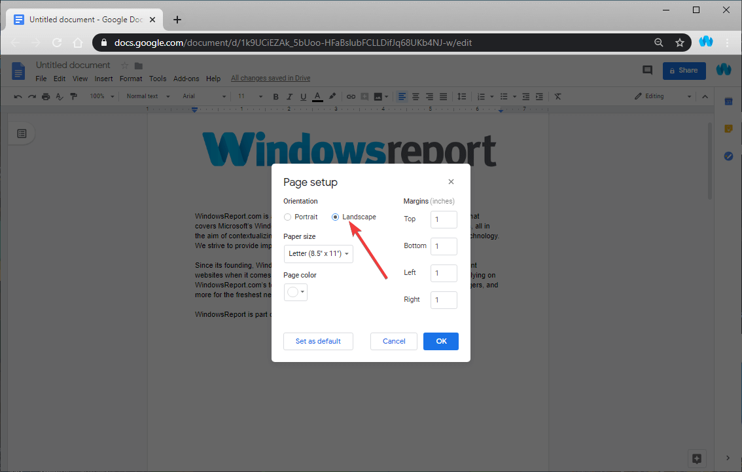This screenshot has width=742, height=472.
Task: Undo the last action
Action: 18,96
